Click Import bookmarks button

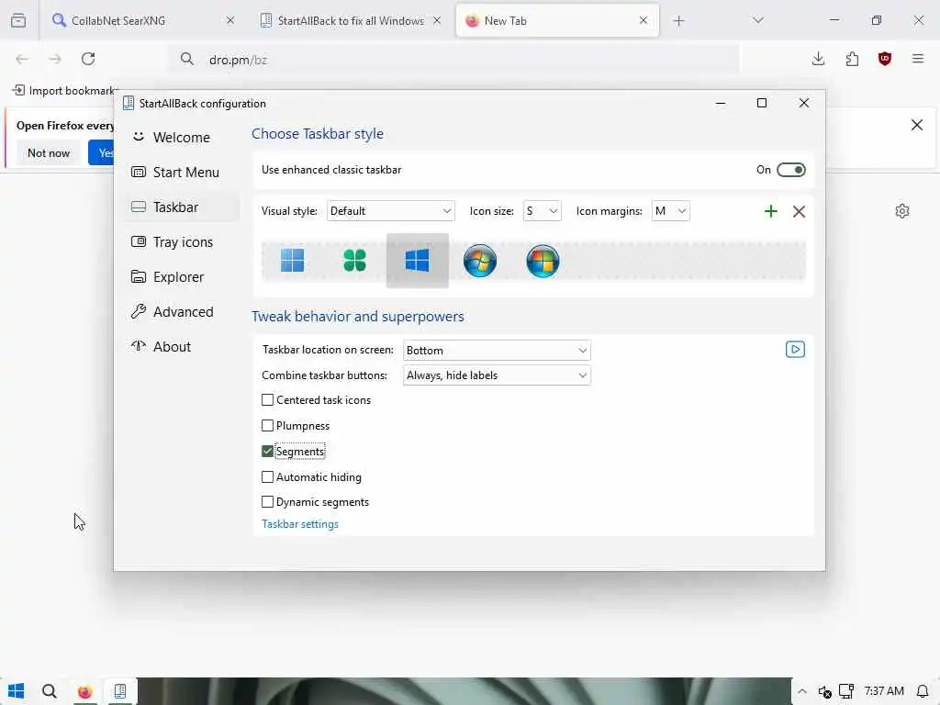coord(65,91)
